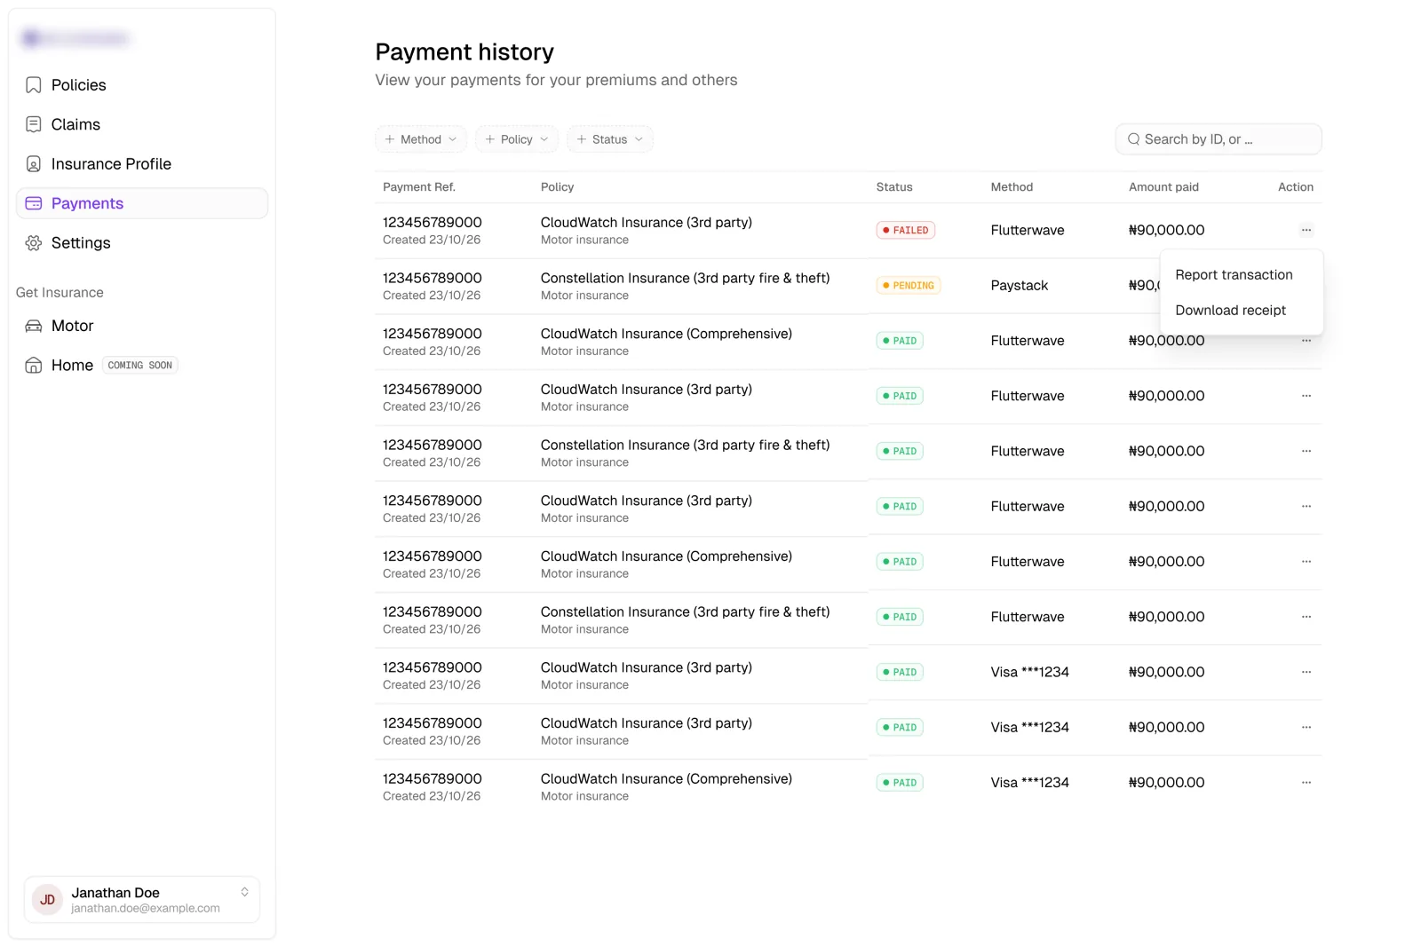Open action menu for fifth row Constellation payment
The width and height of the screenshot is (1421, 947).
tap(1306, 451)
